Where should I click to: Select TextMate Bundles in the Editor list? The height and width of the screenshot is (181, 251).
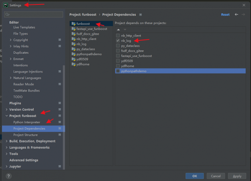coord(27,90)
